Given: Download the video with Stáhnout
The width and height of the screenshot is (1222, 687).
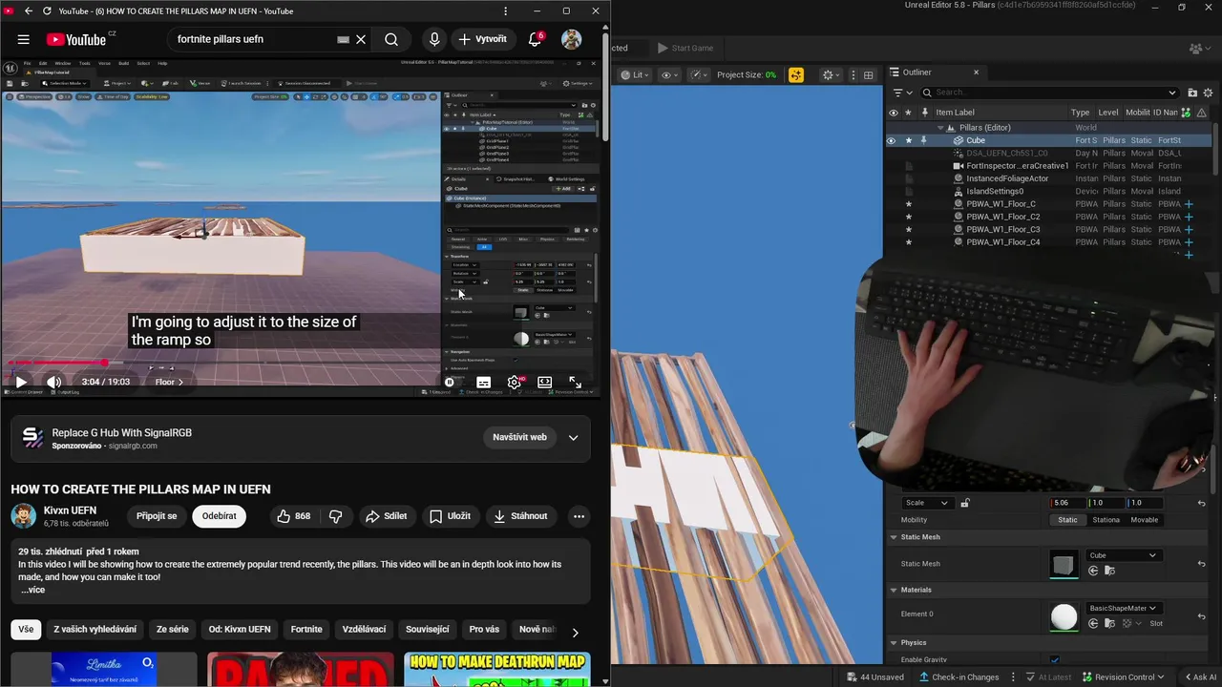Looking at the screenshot, I should click(520, 516).
